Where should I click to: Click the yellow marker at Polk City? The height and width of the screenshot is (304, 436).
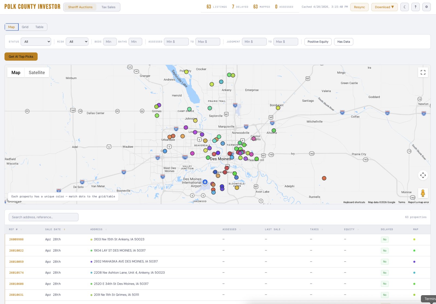point(186,72)
